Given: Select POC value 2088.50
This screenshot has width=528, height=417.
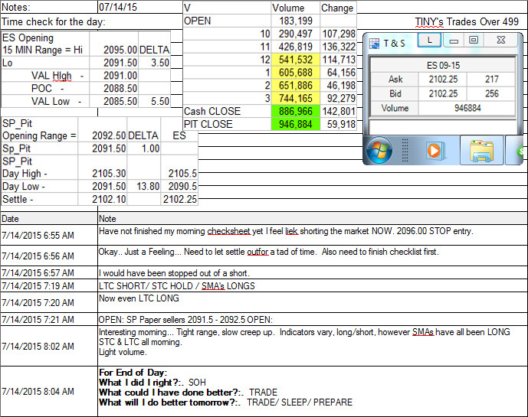Looking at the screenshot, I should tap(114, 88).
